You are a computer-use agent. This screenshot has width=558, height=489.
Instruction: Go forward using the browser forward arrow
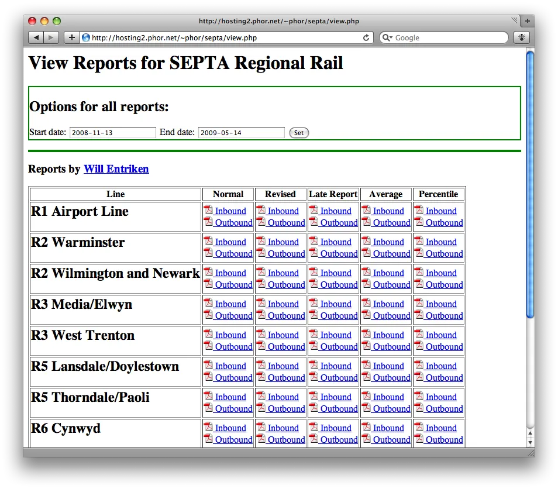point(51,37)
